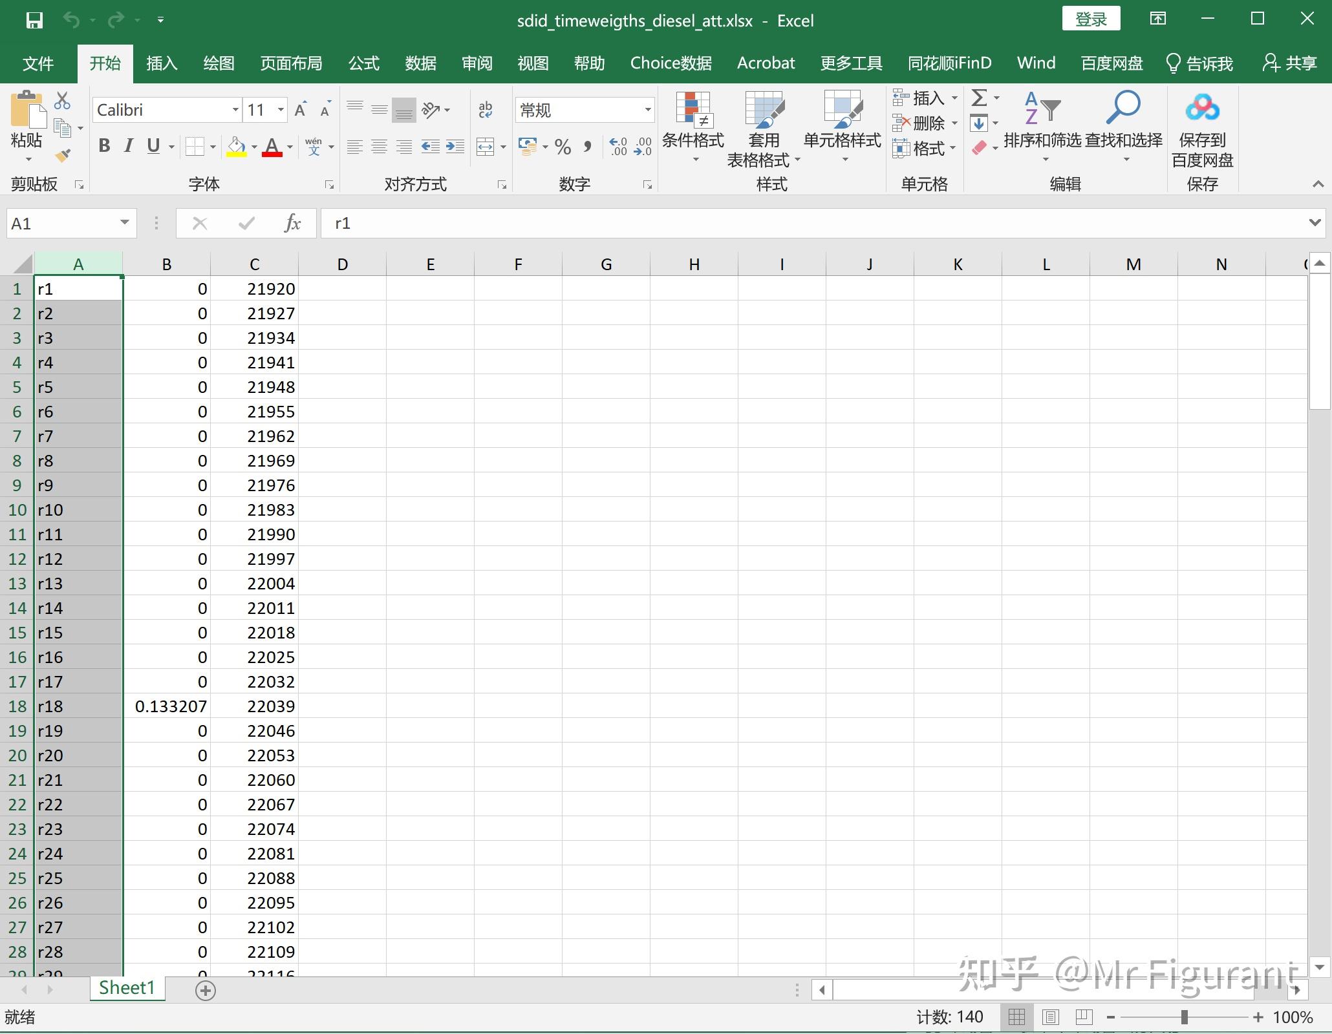Toggle underline formatting
The image size is (1332, 1034).
(x=152, y=146)
